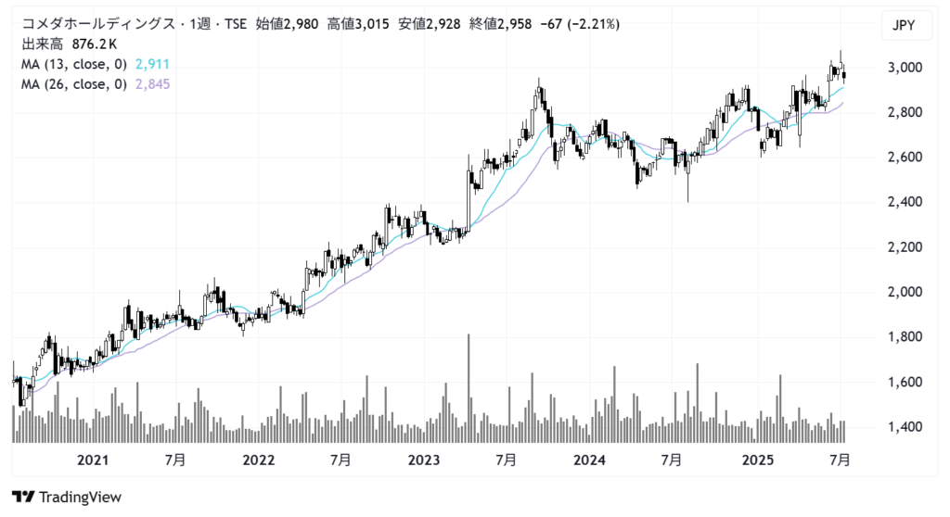Click the 7月 label following 2025

840,460
